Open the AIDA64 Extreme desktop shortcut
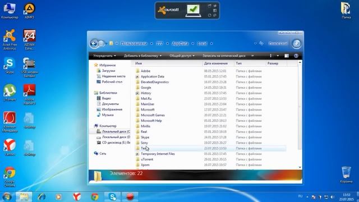 click(29, 40)
